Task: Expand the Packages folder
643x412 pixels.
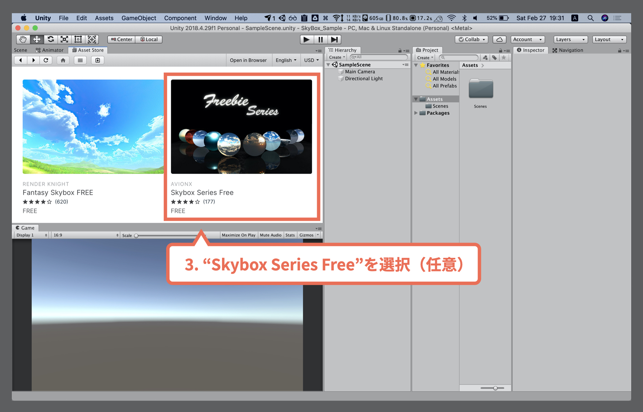Action: point(416,113)
